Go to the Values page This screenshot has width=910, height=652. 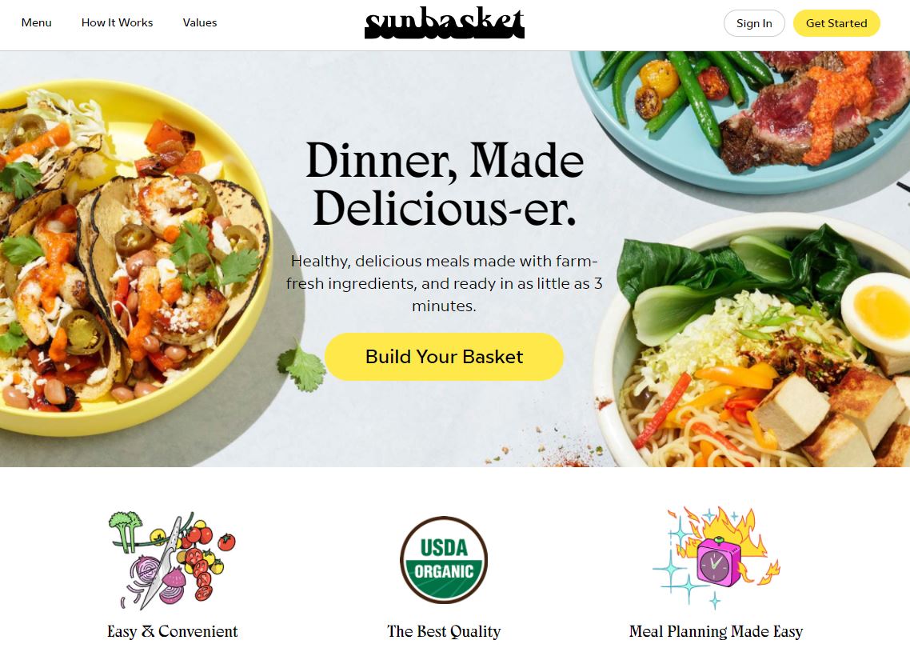click(200, 22)
